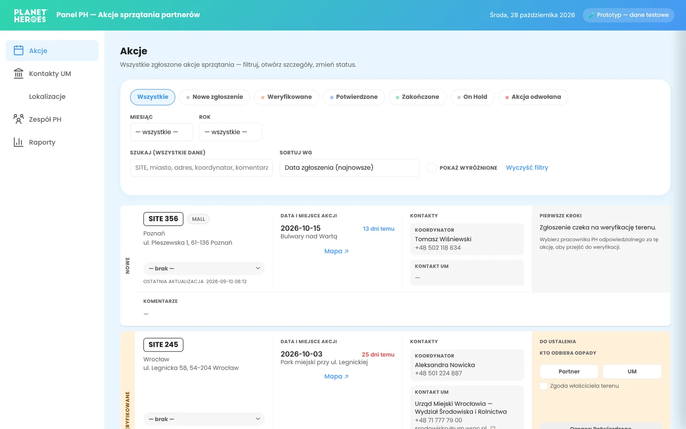Click the address ul. Legnicka 58, 54-204 Wrocław
686x429 pixels.
pyautogui.click(x=191, y=368)
